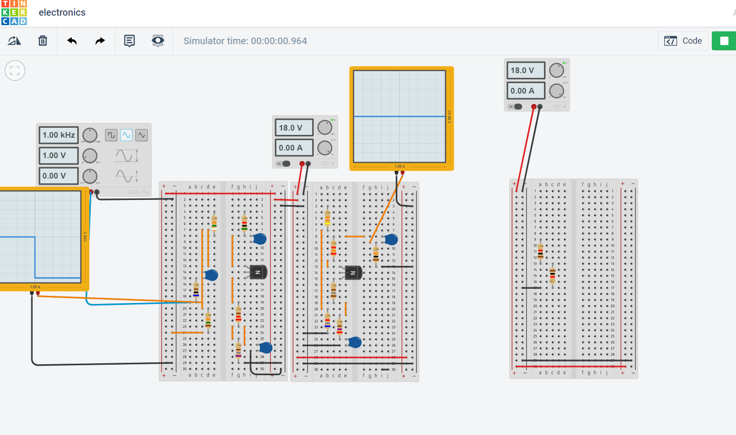Viewport: 736px width, 435px height.
Task: Click the 18.0 V voltage display on middle supply
Action: [x=293, y=127]
